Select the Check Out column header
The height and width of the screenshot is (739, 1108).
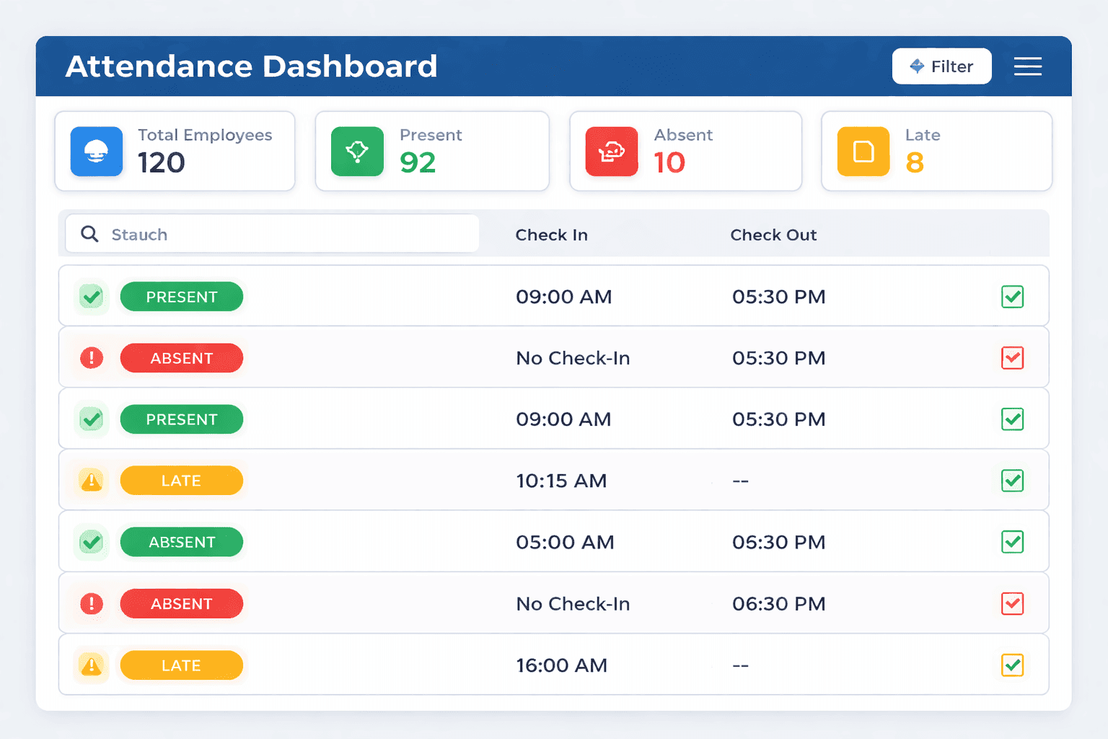(773, 235)
